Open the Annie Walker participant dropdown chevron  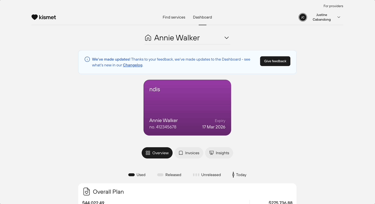(226, 38)
